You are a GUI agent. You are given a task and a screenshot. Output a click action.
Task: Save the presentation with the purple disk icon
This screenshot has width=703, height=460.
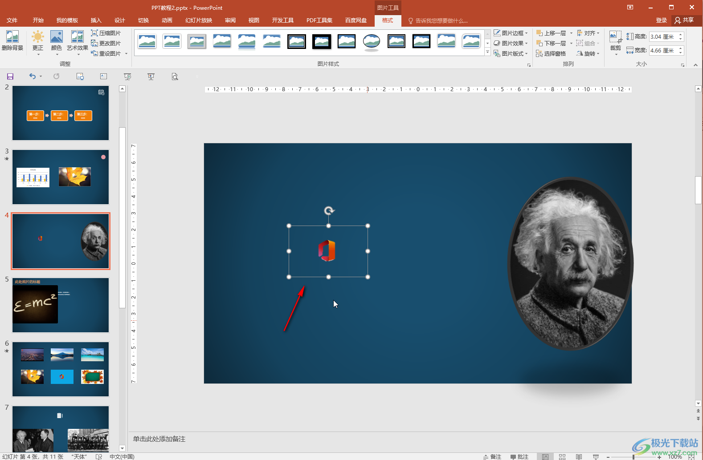[10, 77]
